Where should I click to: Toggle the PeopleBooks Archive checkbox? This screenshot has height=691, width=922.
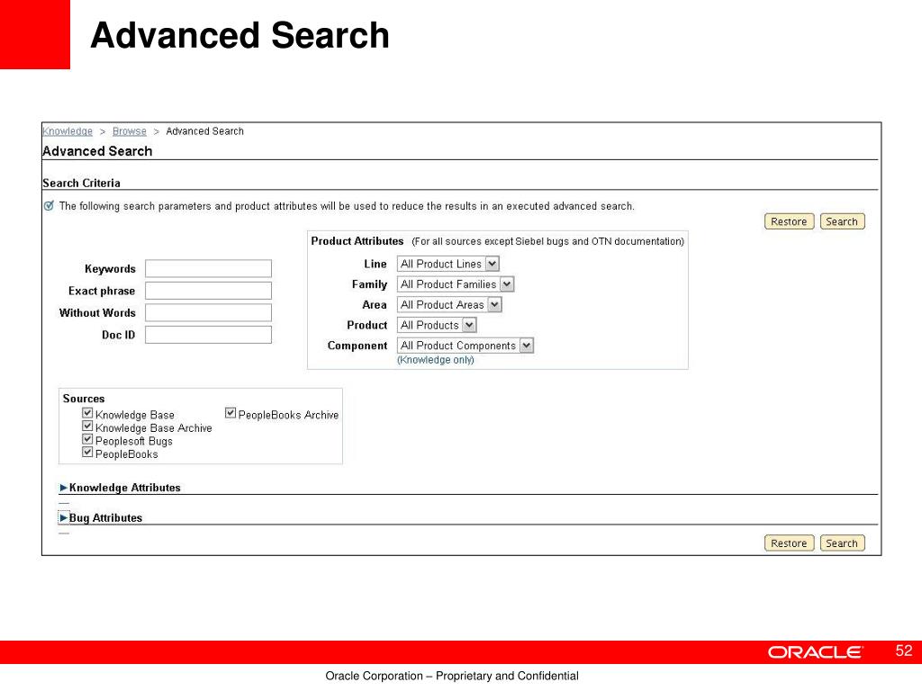click(230, 413)
